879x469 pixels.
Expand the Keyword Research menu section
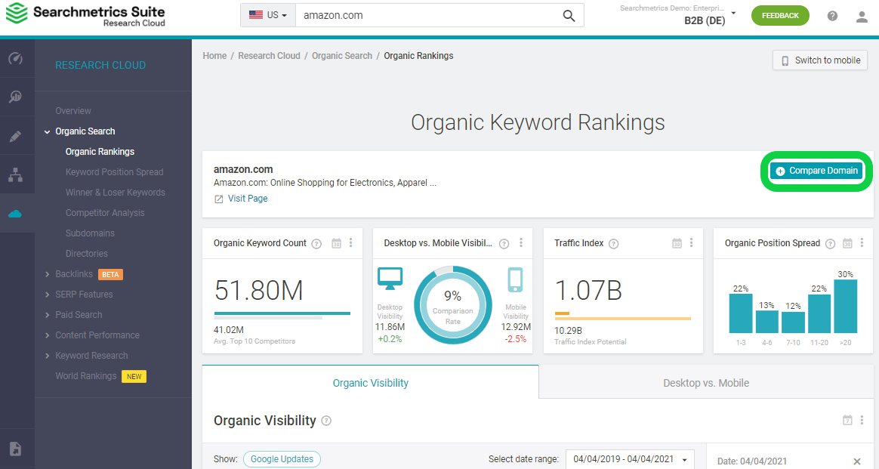[47, 356]
